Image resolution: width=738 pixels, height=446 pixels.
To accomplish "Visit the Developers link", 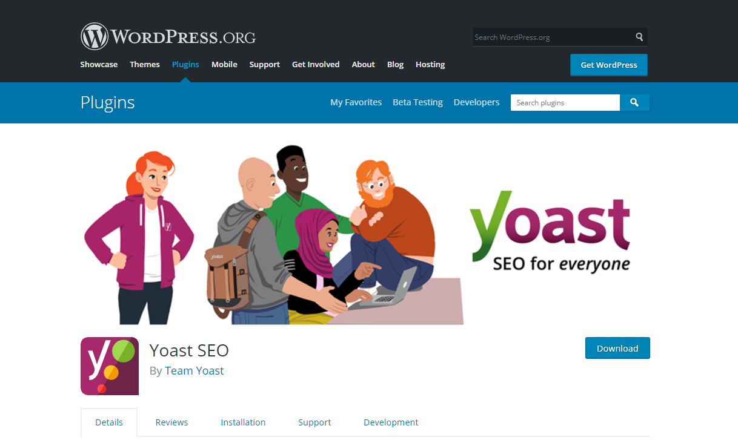I will click(x=477, y=102).
